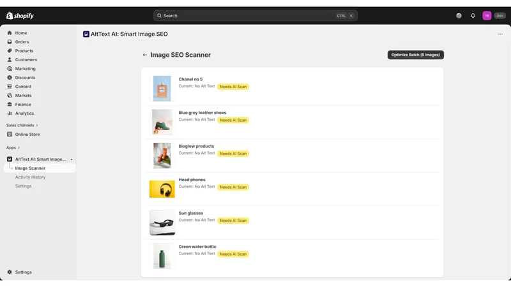
Task: Click the search magnifier icon
Action: coord(159,15)
